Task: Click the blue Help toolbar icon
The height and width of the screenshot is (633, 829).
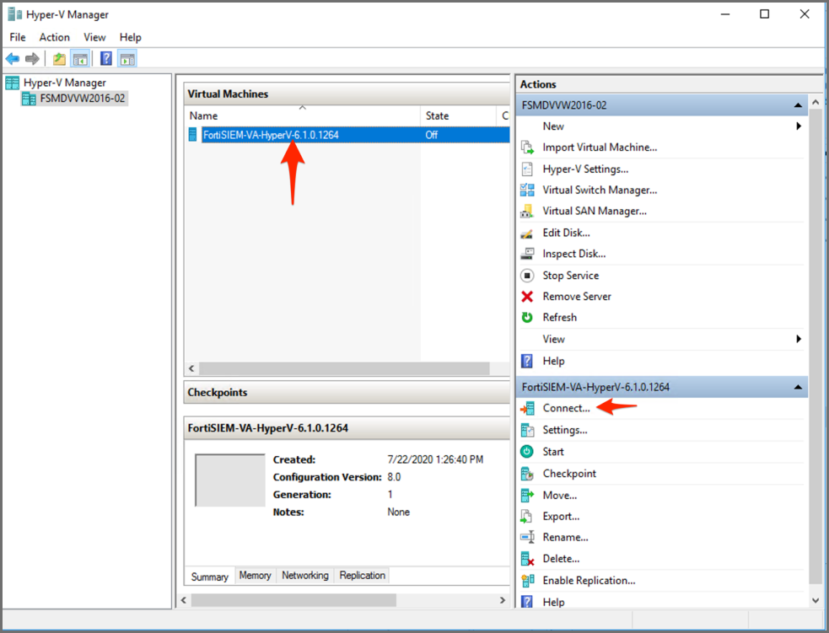Action: click(x=105, y=59)
